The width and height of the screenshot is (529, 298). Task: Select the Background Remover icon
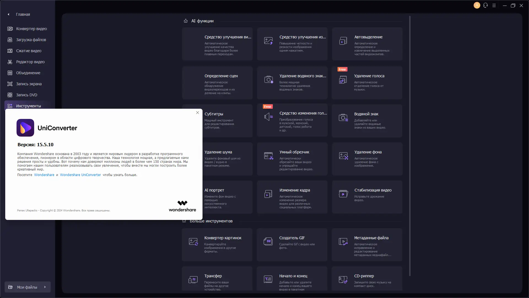343,156
